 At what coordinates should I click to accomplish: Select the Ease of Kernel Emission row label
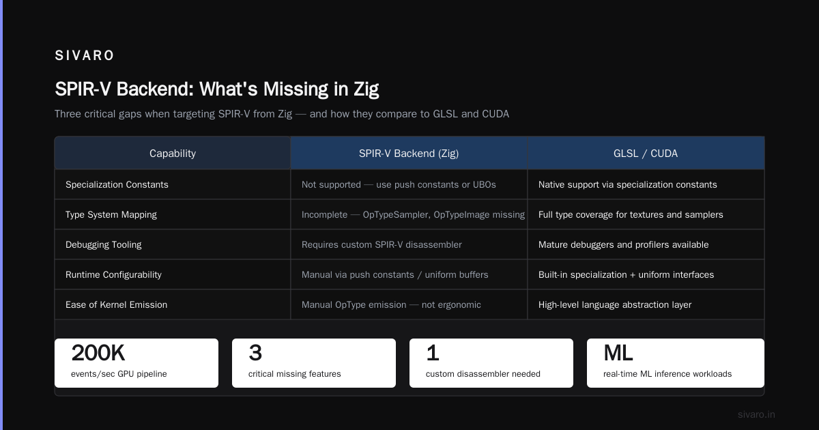pyautogui.click(x=116, y=304)
